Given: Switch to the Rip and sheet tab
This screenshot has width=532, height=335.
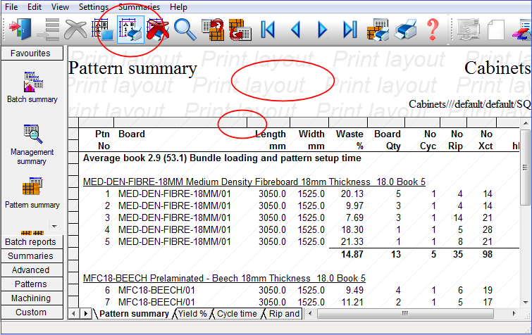Looking at the screenshot, I should click(x=284, y=314).
